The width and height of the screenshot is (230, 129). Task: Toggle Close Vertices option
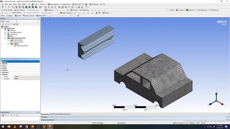(19, 10)
